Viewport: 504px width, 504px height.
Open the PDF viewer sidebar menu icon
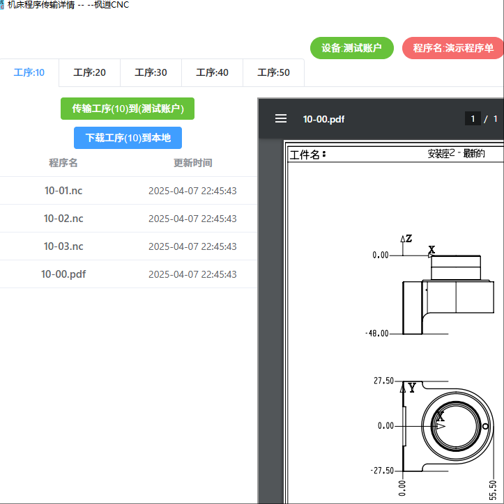coord(281,119)
